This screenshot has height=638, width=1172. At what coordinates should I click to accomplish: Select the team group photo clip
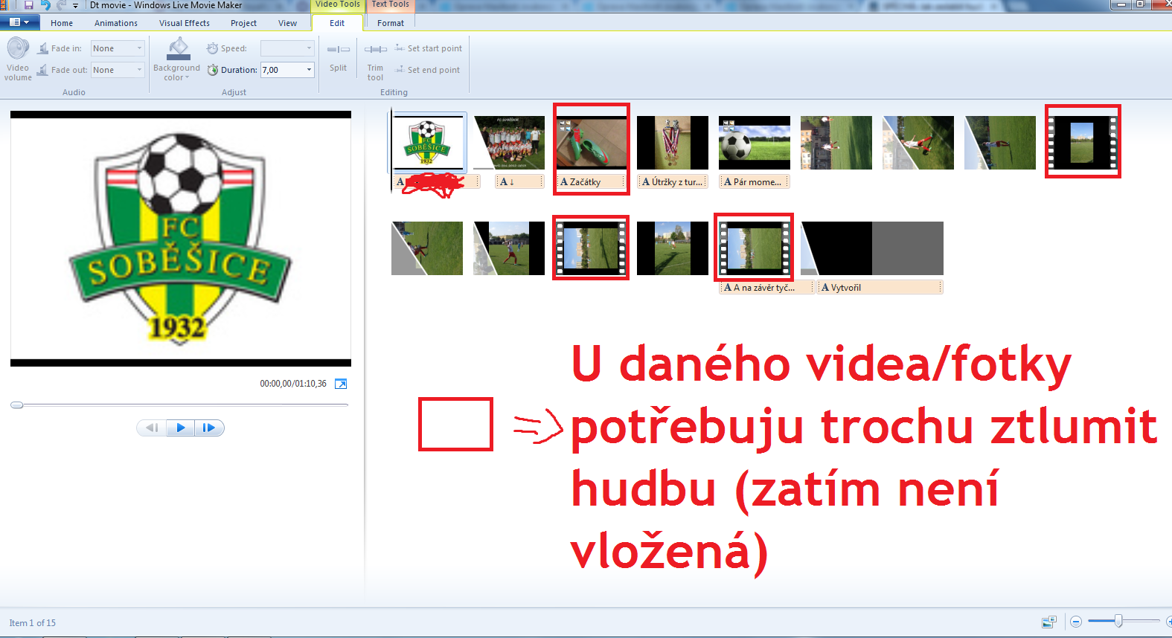tap(509, 143)
